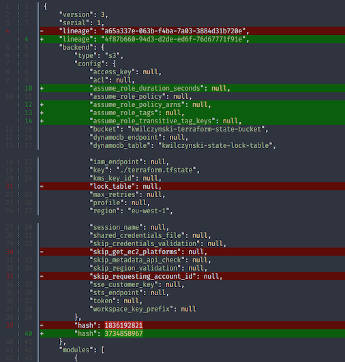This screenshot has width=345, height=362.
Task: Click added assume_role_transitive_tag_keys line
Action: click(x=192, y=121)
